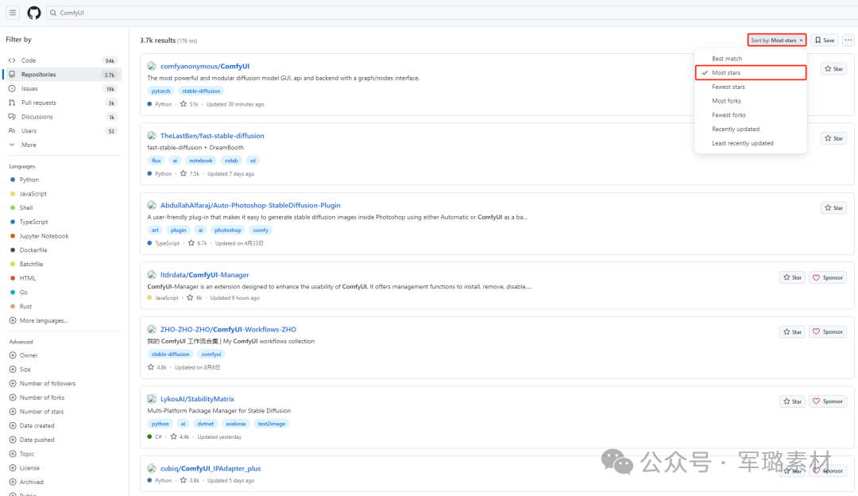Star the ComfyUI-Workflows-ZHO repository

click(x=792, y=331)
